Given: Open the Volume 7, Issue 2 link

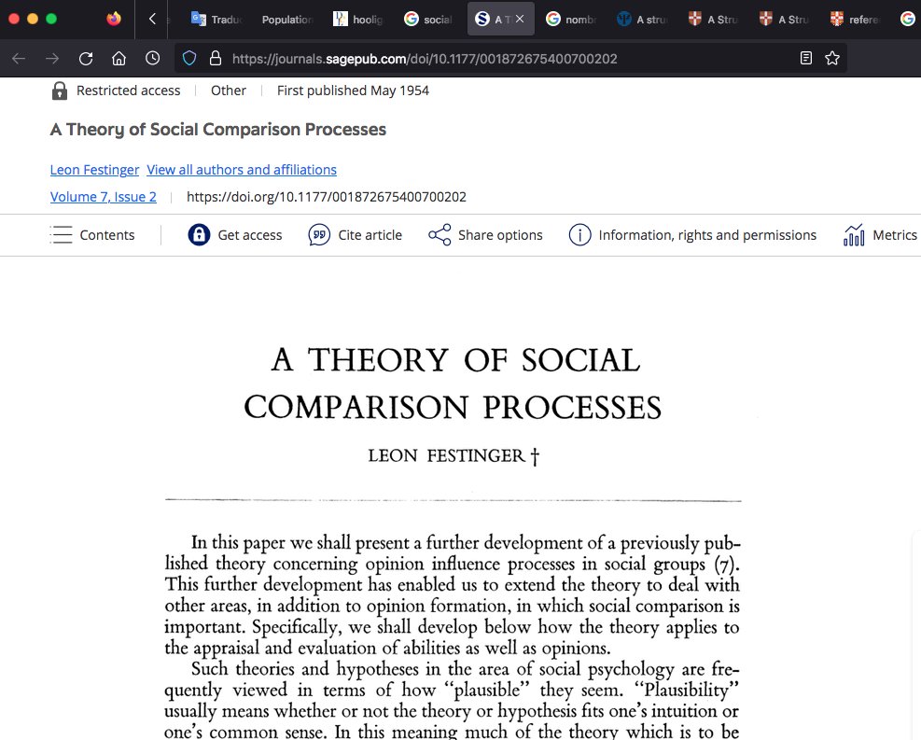Looking at the screenshot, I should pos(104,197).
